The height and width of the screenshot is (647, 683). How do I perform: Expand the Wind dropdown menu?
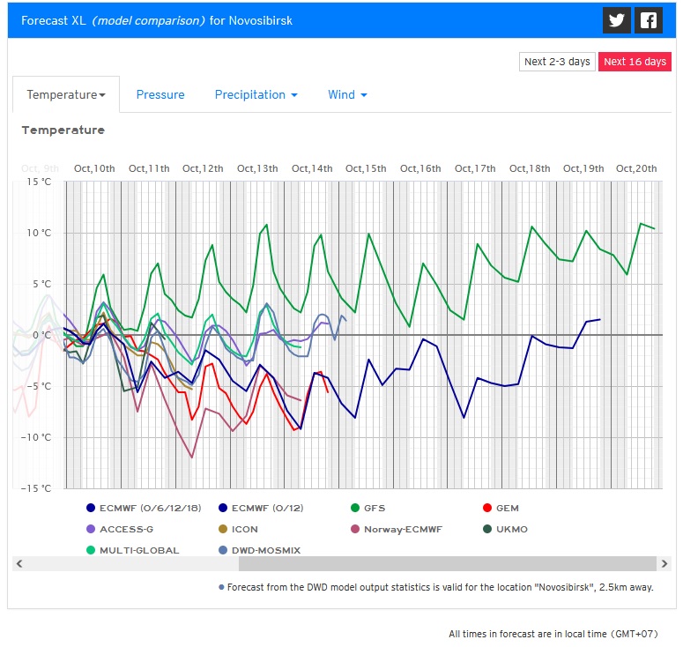click(347, 94)
